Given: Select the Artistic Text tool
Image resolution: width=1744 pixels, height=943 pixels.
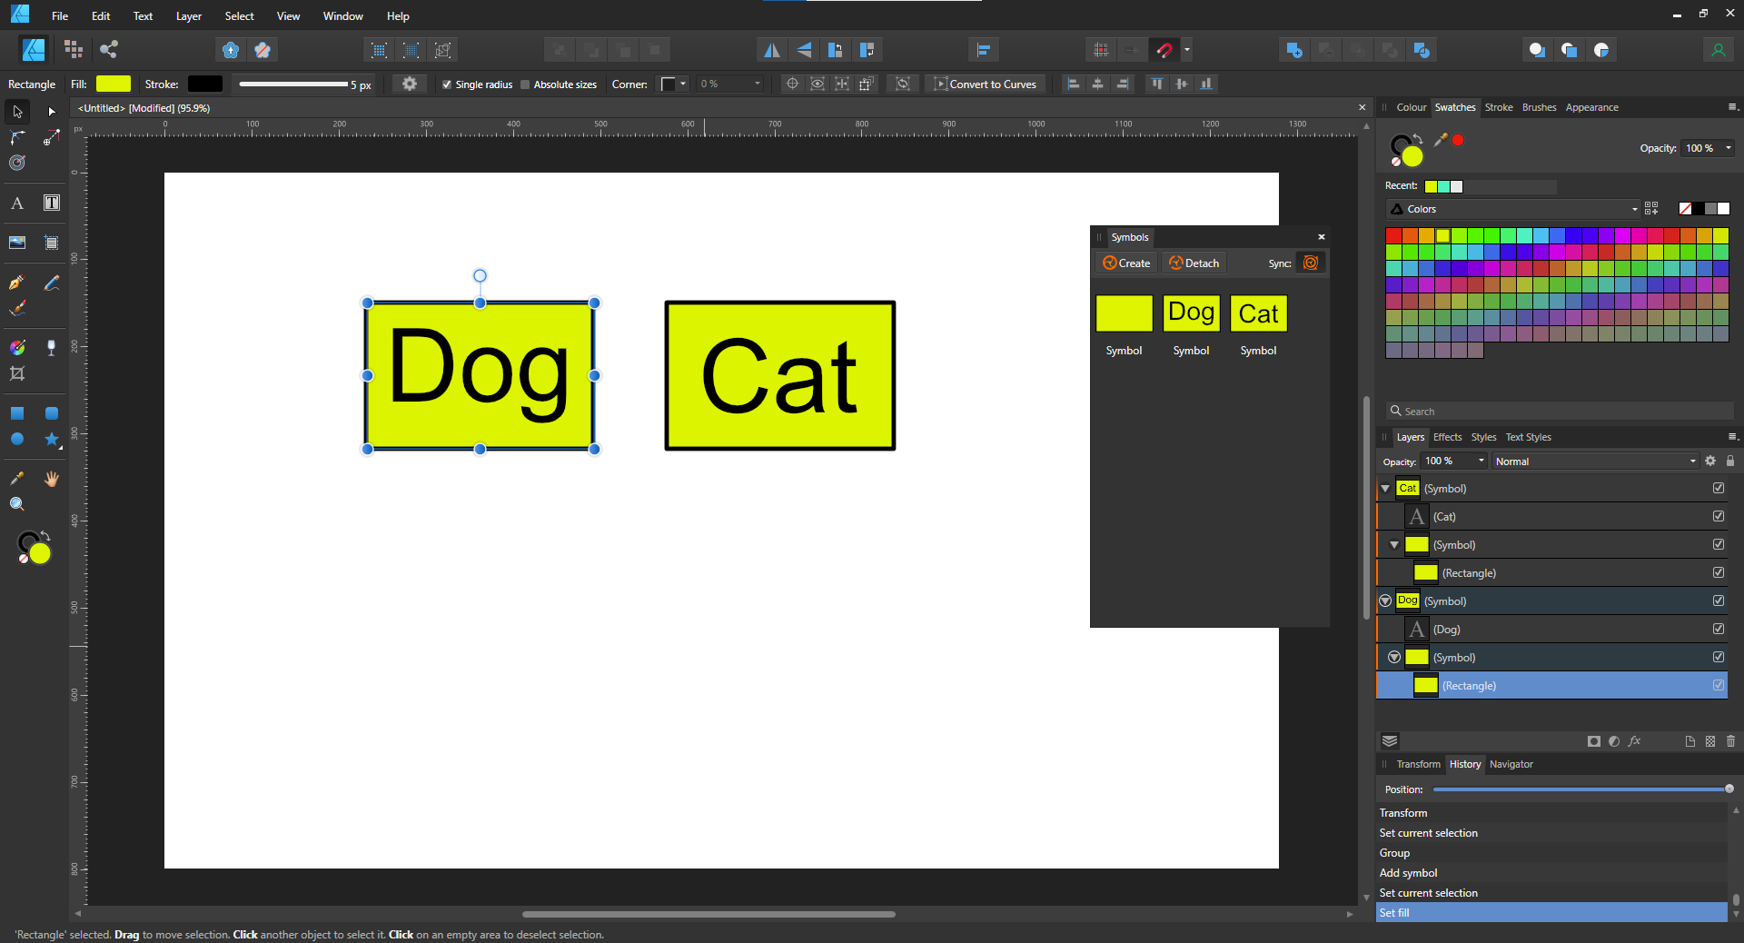Looking at the screenshot, I should pyautogui.click(x=17, y=203).
